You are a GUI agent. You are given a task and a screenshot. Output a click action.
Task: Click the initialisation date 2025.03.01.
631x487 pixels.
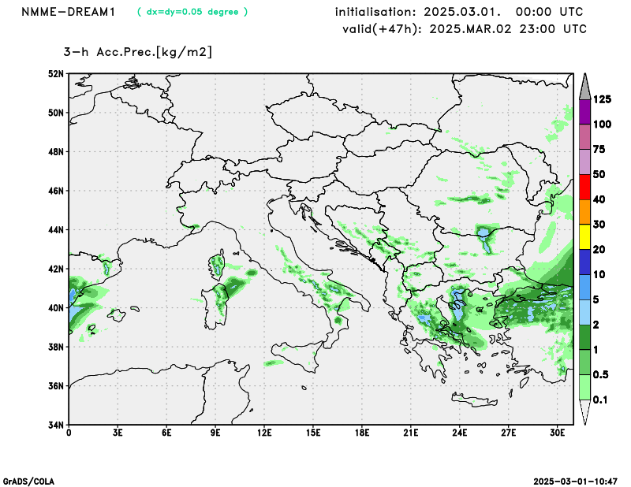tap(462, 12)
